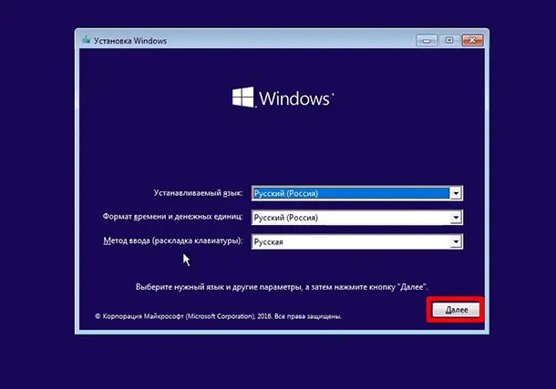Viewport: 556px width, 389px height.
Task: Maximize the Установка Windows window
Action: [449, 40]
